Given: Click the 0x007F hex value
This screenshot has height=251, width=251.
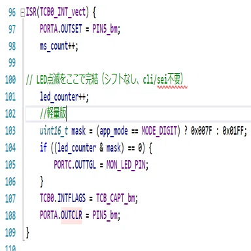Looking at the screenshot, I should point(202,131).
